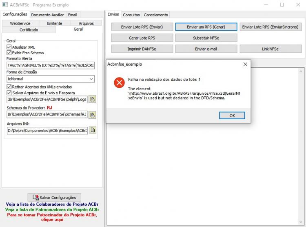Click the red RJ provider label
The image size is (306, 227).
(49, 108)
